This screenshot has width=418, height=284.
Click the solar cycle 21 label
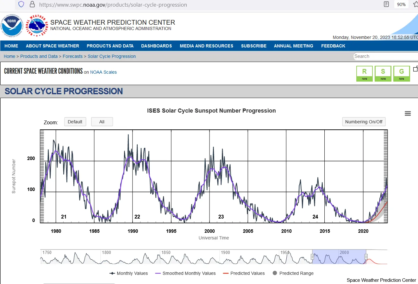pos(64,217)
